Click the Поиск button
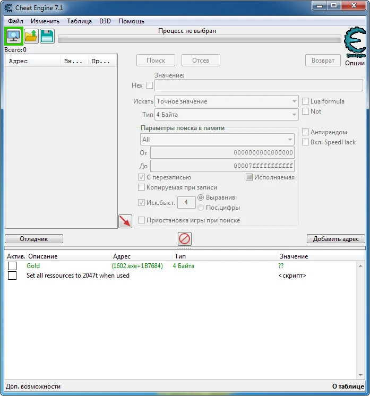 click(156, 61)
